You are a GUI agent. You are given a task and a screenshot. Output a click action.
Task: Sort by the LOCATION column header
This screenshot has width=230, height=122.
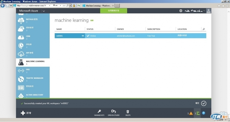point(182,29)
